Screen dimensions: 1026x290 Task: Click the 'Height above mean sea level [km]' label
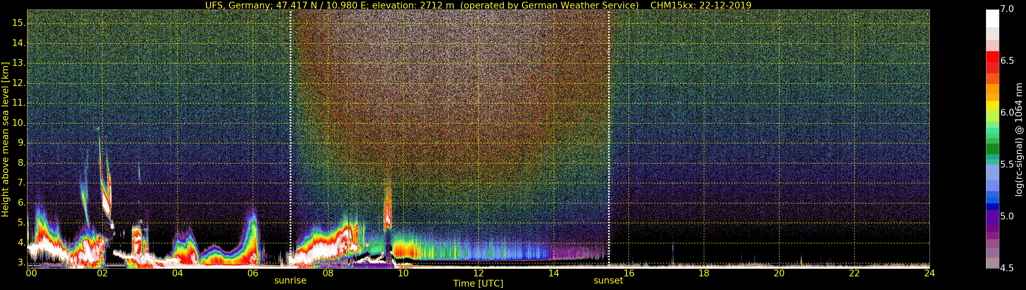point(5,139)
